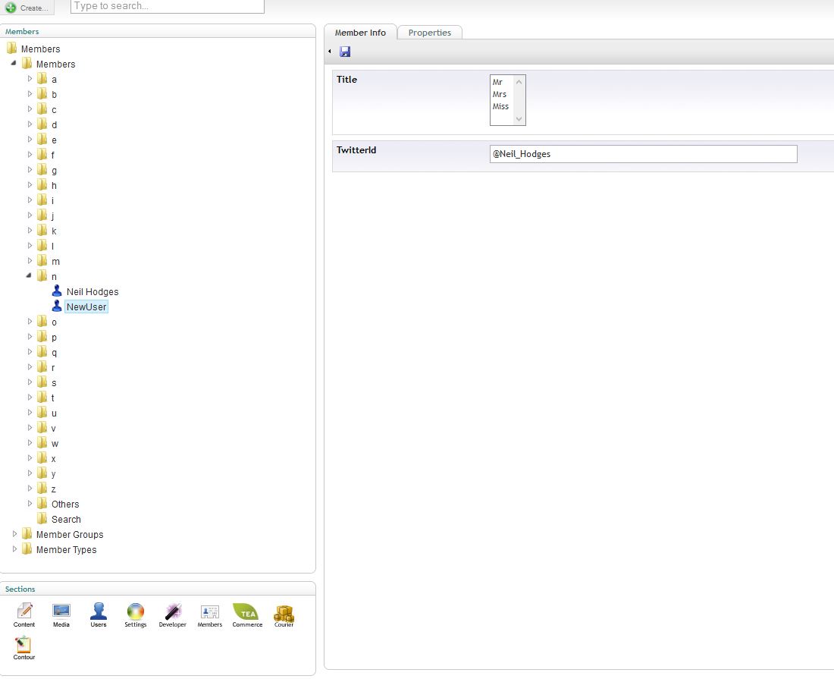This screenshot has height=679, width=834.
Task: Open the Users section
Action: coord(99,613)
